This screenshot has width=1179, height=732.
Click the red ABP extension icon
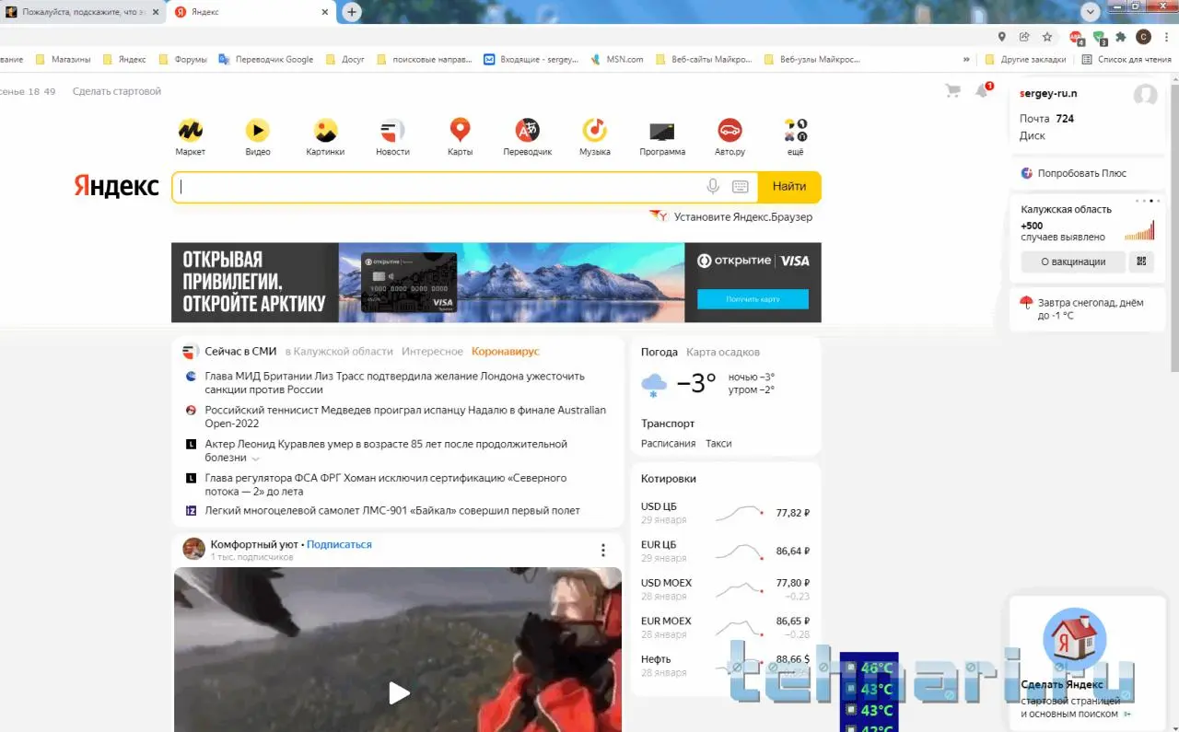click(x=1077, y=38)
